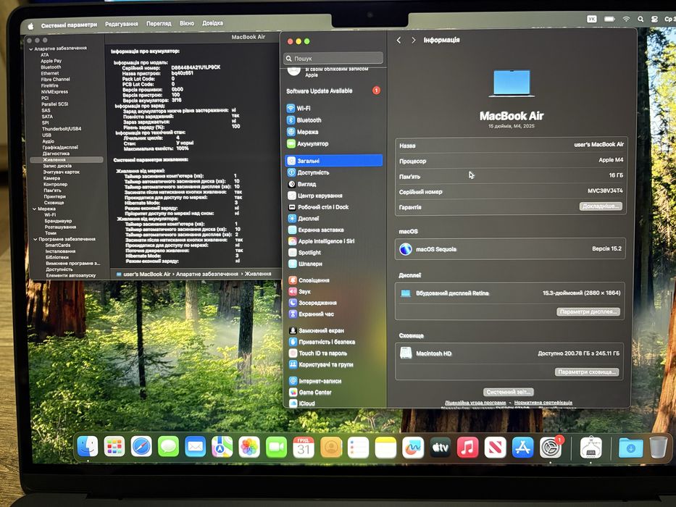Launch Safari from the Dock
The height and width of the screenshot is (507, 676).
141,447
